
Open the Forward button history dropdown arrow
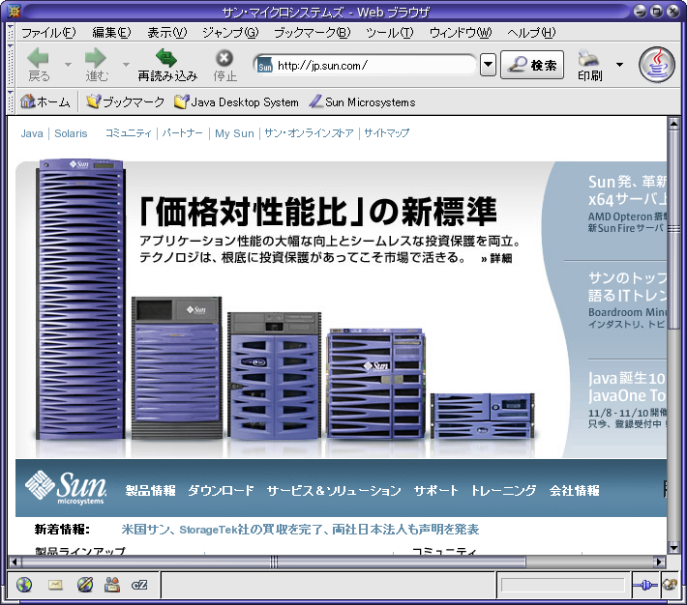pyautogui.click(x=126, y=65)
